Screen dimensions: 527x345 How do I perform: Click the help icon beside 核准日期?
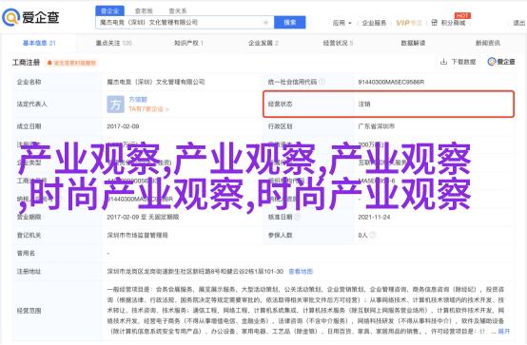297,217
